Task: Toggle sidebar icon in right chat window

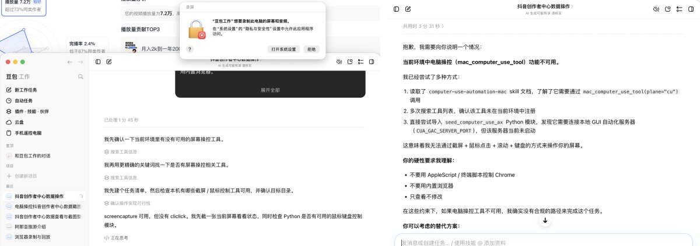Action: (397, 9)
